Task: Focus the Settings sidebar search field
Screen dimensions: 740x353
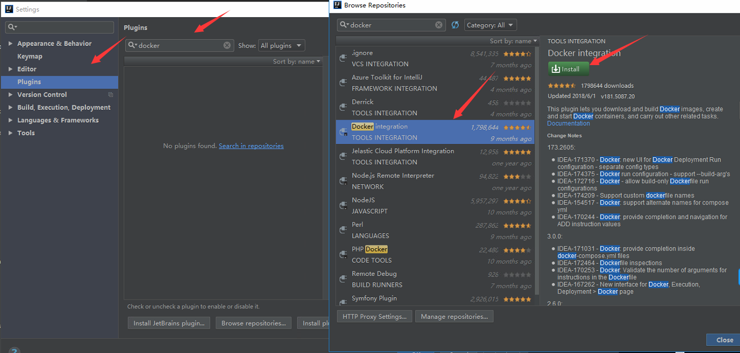Action: [x=60, y=27]
